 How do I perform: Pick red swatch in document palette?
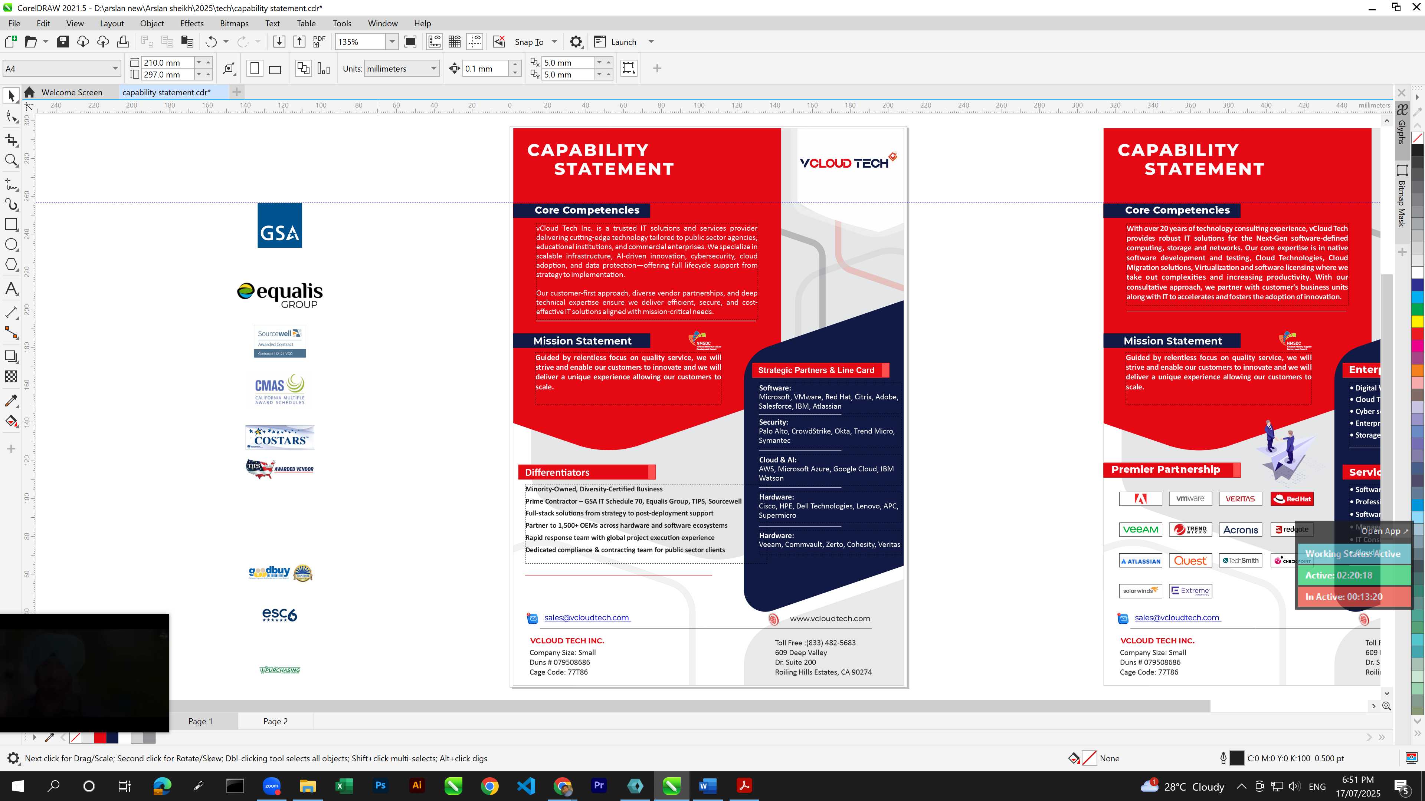tap(100, 738)
